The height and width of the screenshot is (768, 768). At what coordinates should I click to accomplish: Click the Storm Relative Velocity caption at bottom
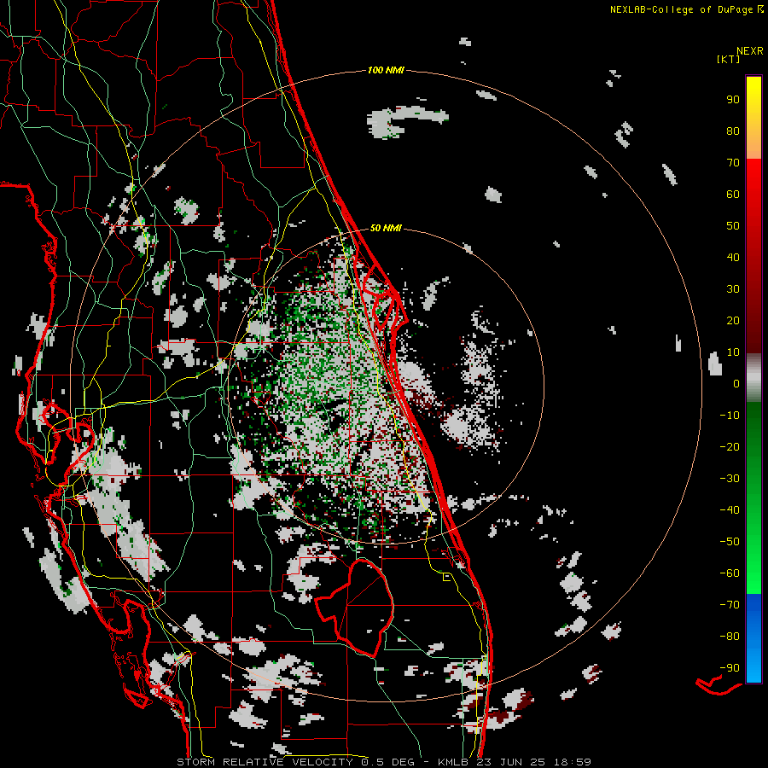[x=384, y=762]
